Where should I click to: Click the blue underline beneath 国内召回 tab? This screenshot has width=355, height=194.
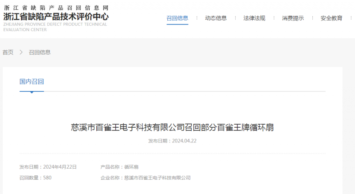[32, 91]
